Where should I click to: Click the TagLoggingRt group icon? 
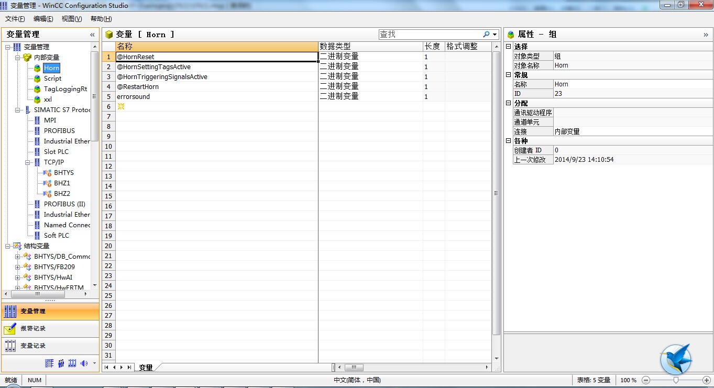37,89
